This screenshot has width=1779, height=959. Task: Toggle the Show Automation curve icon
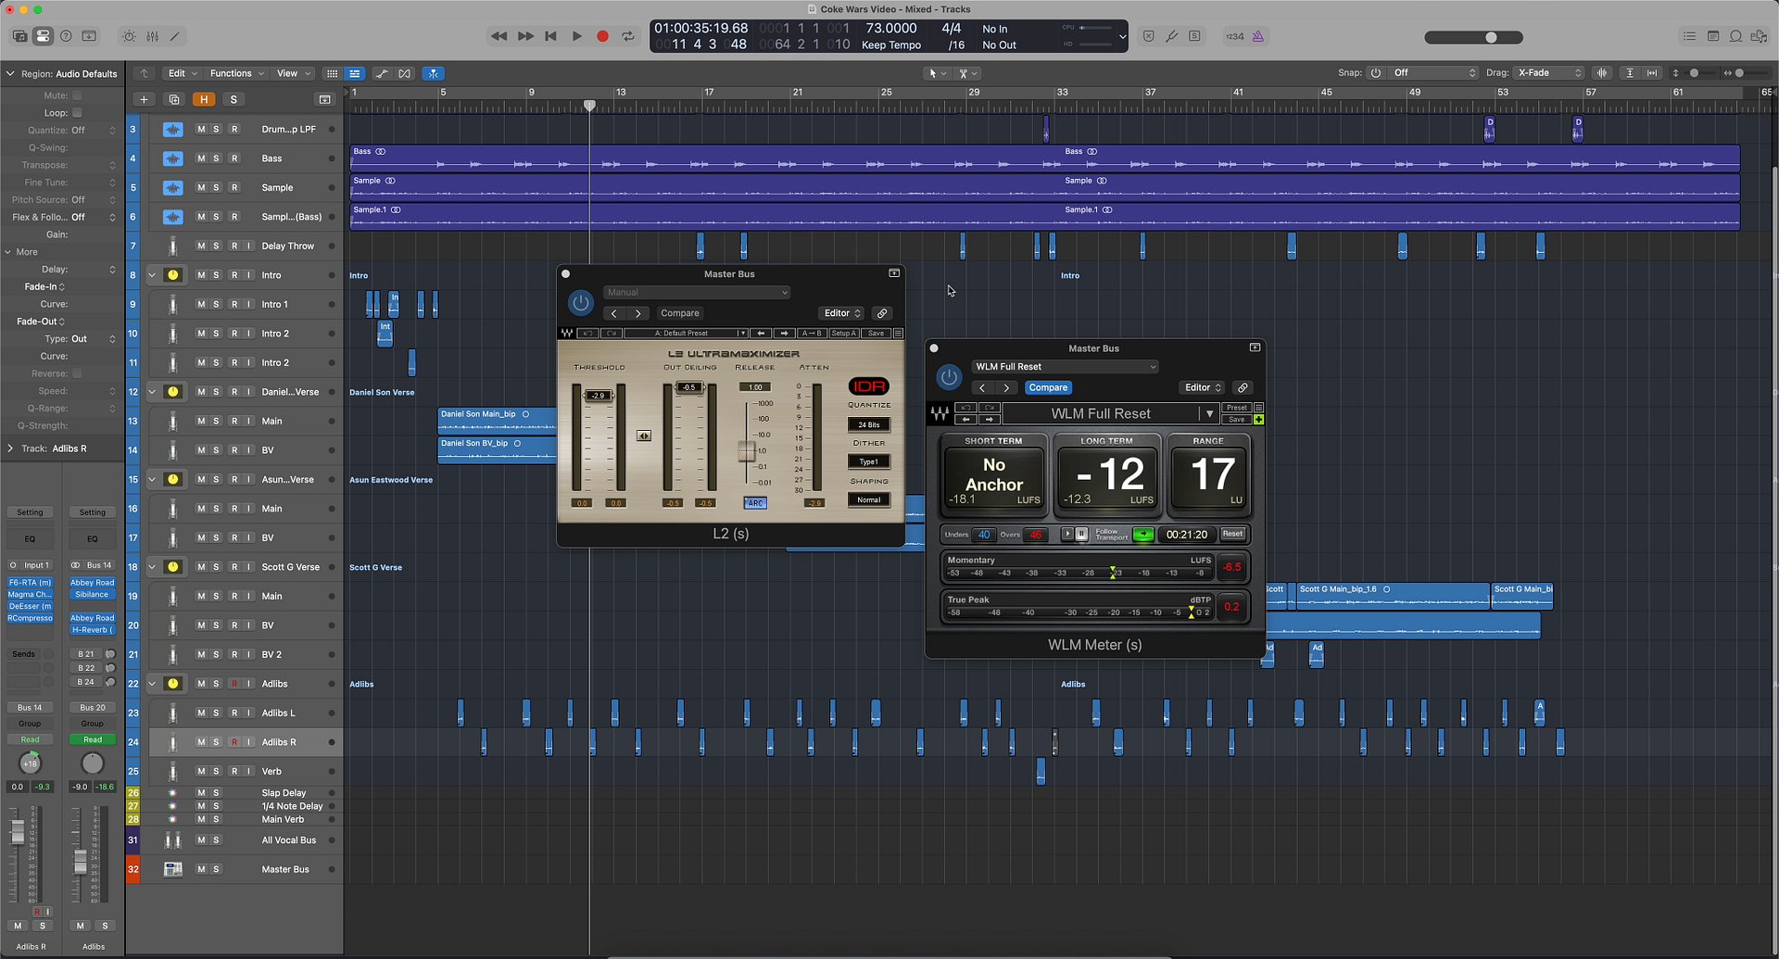381,73
